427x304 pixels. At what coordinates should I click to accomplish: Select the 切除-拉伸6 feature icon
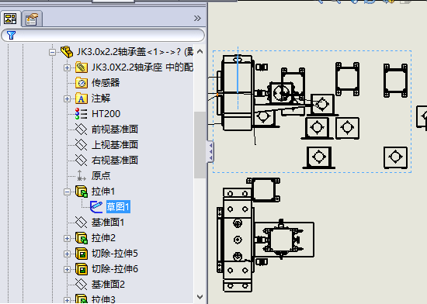[82, 269]
